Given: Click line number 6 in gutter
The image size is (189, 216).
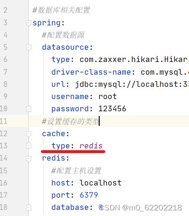Looking at the screenshot, I should pyautogui.click(x=5, y=60).
